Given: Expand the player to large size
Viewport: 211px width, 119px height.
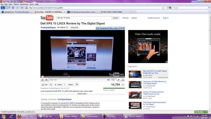Looking at the screenshot, I should (119, 80).
